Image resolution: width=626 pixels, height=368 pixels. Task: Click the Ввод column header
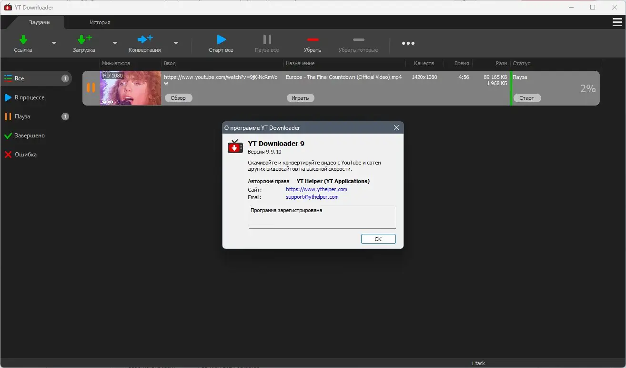(x=170, y=63)
